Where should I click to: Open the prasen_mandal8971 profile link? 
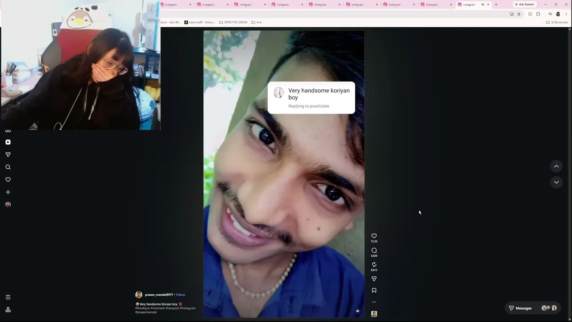159,295
